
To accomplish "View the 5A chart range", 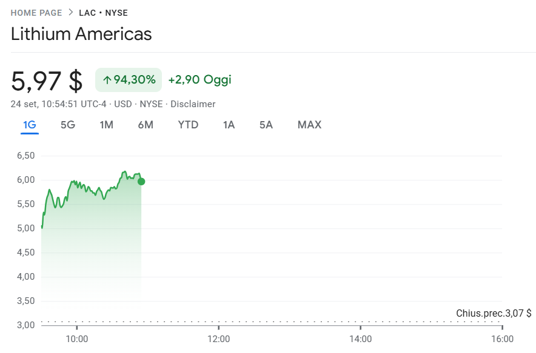I will (266, 125).
